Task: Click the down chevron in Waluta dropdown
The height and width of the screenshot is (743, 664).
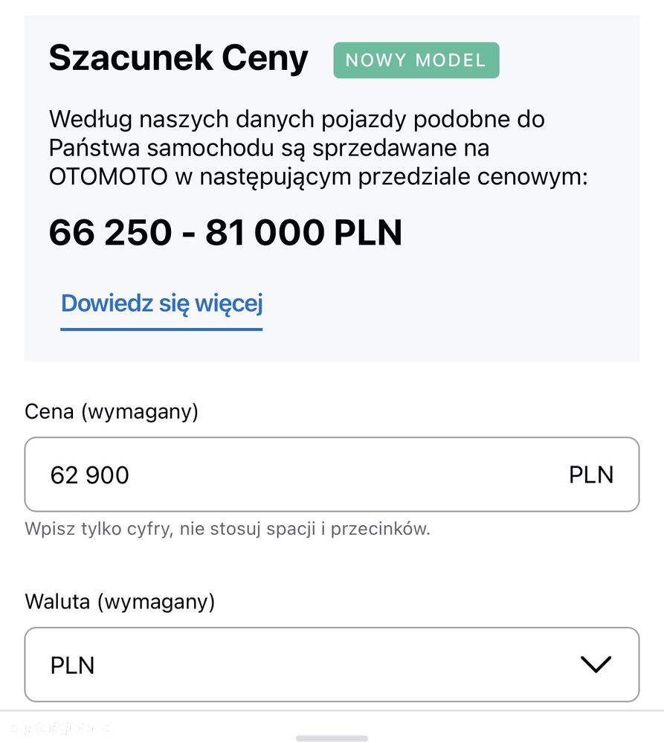Action: pyautogui.click(x=596, y=665)
